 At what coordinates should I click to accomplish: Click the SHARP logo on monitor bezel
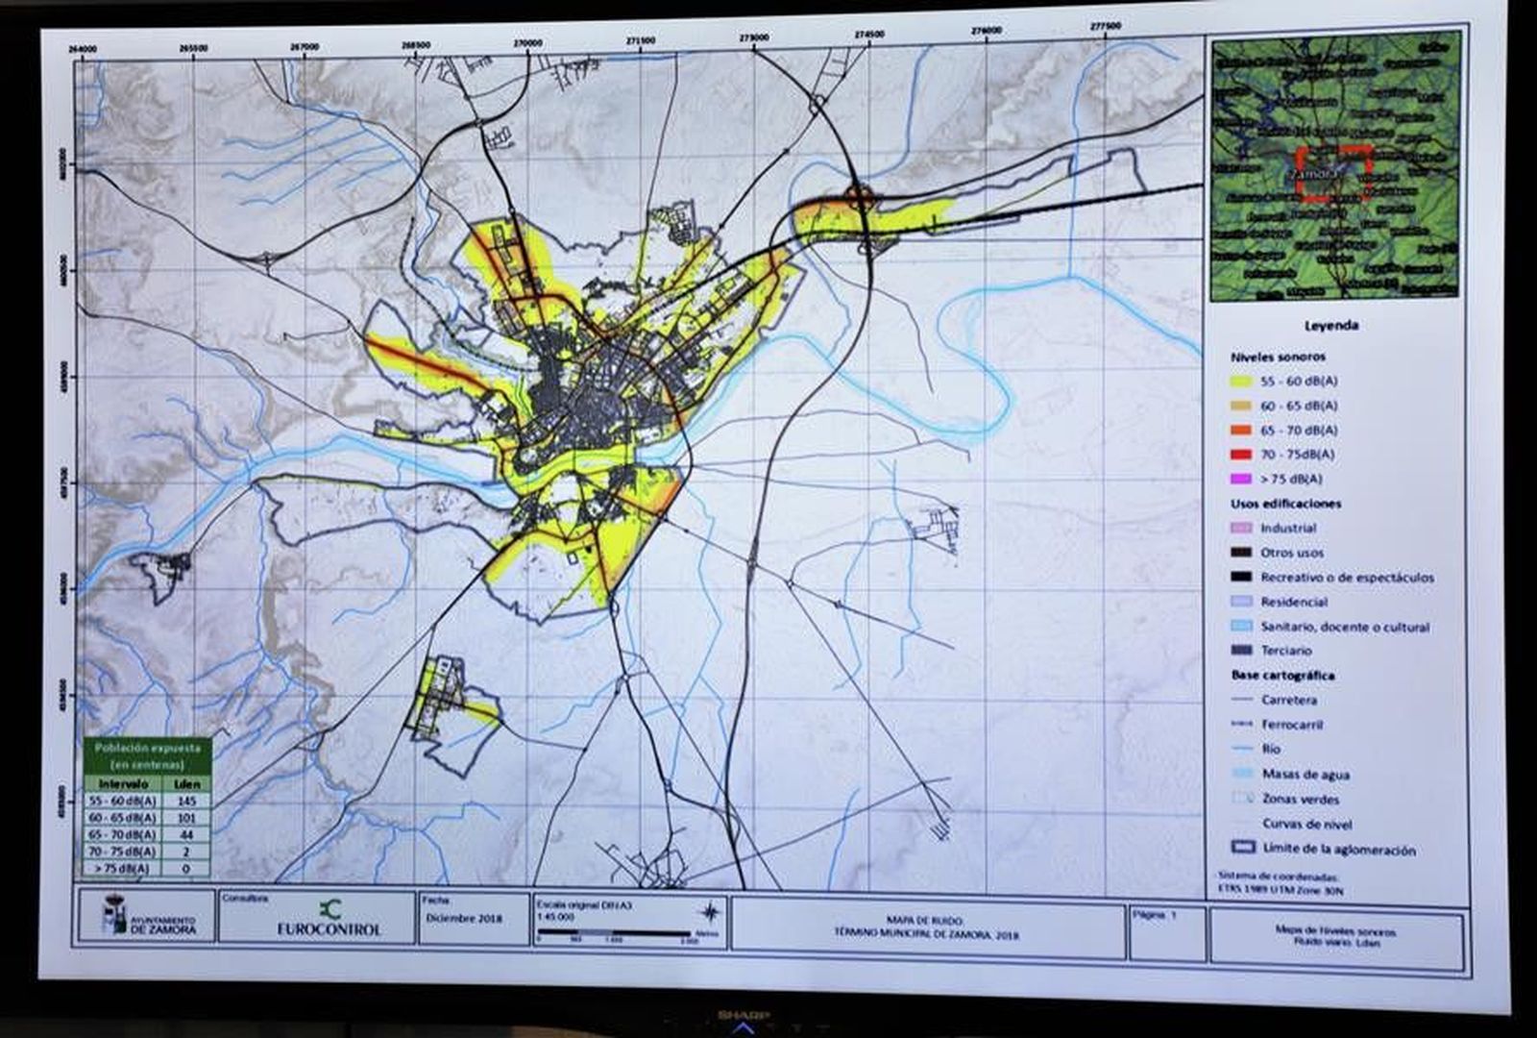pos(738,1015)
